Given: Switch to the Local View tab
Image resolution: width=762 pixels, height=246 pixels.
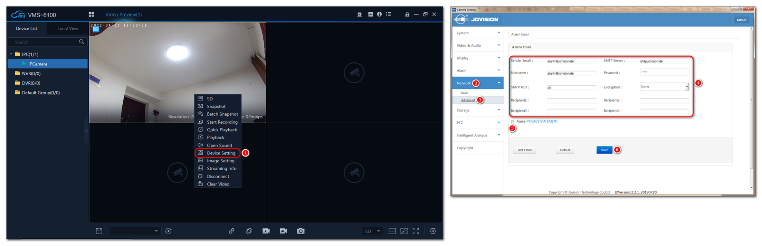Looking at the screenshot, I should coord(68,29).
